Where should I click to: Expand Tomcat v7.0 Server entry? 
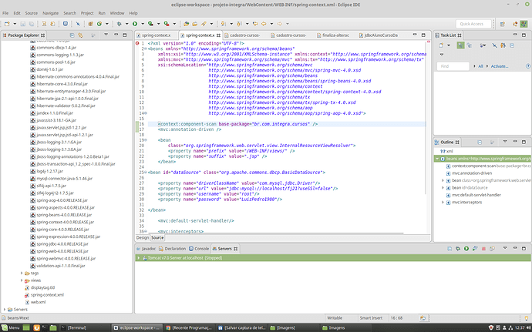pyautogui.click(x=139, y=258)
